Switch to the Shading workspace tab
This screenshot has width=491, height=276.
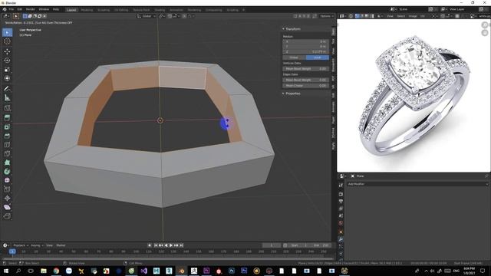[160, 10]
